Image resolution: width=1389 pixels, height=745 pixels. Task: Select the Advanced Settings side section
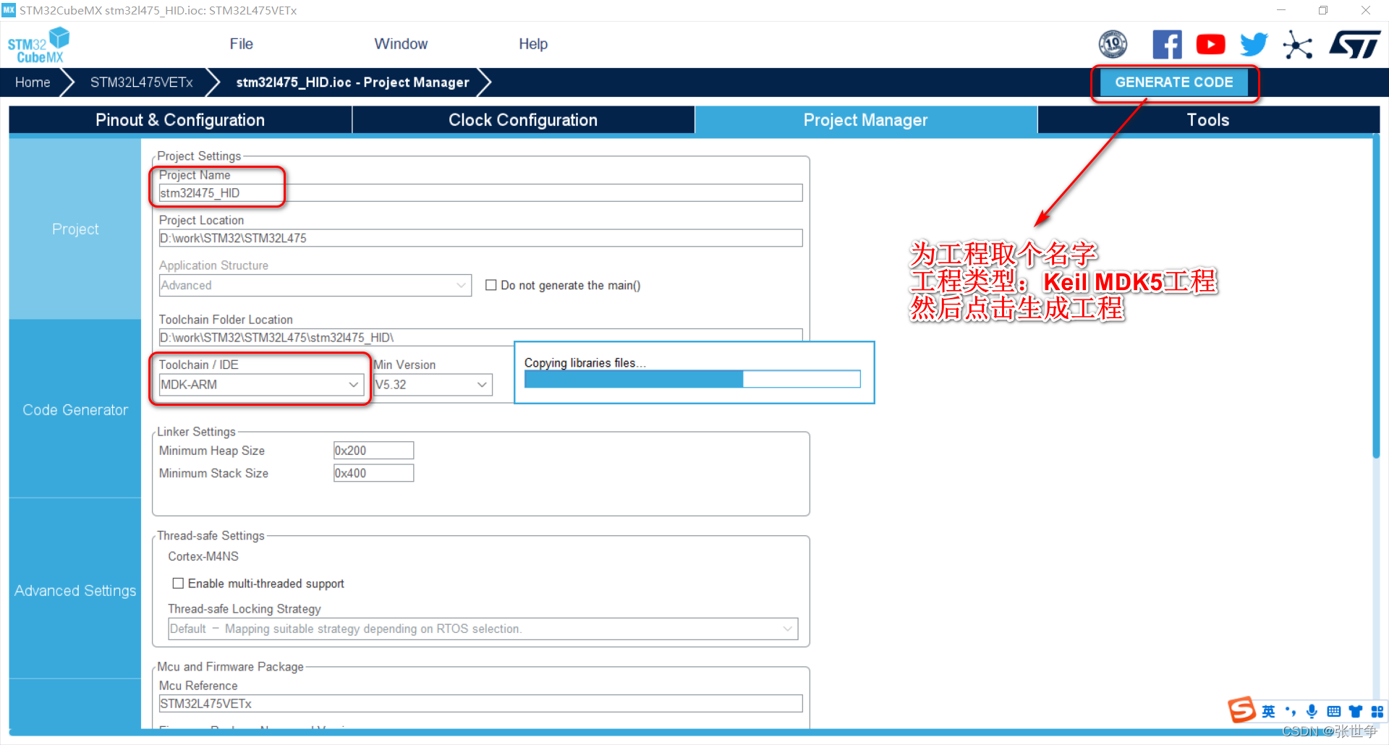point(75,591)
